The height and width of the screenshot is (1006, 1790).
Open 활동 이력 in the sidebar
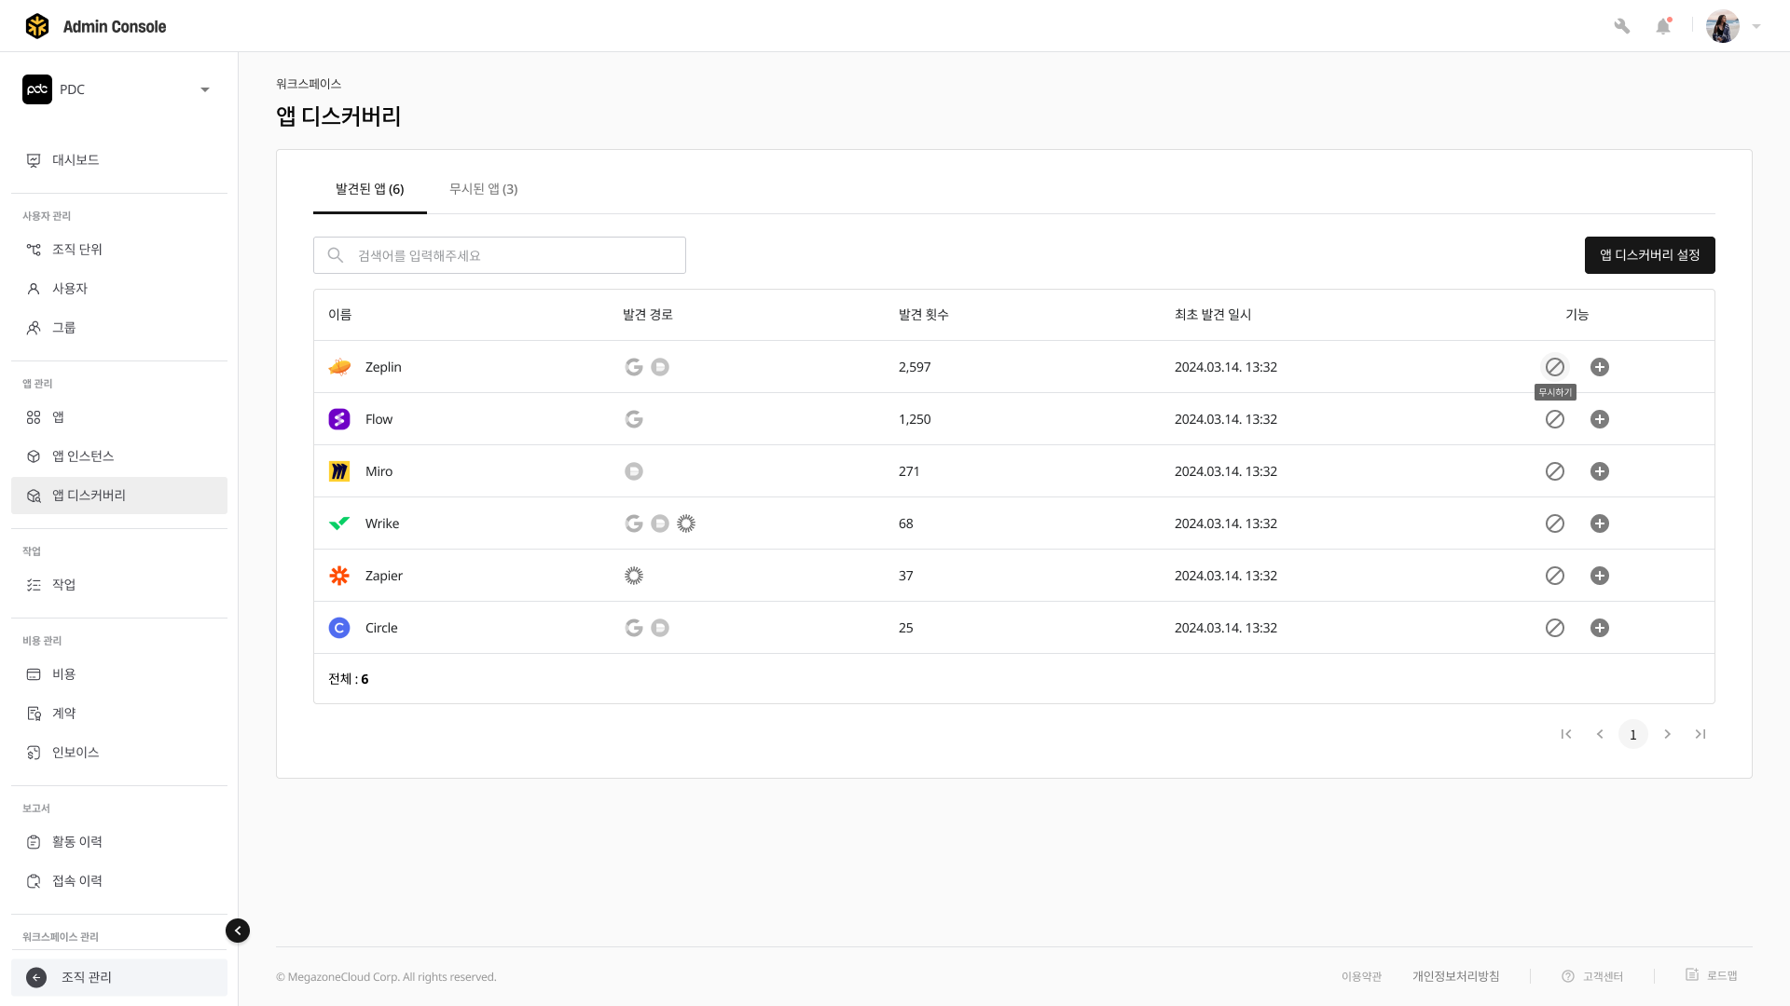[119, 842]
